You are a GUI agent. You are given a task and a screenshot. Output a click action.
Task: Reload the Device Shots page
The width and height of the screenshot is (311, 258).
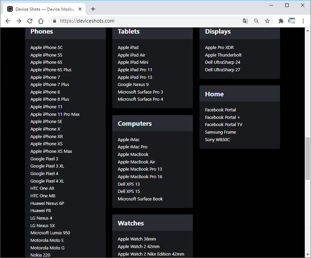[30, 21]
